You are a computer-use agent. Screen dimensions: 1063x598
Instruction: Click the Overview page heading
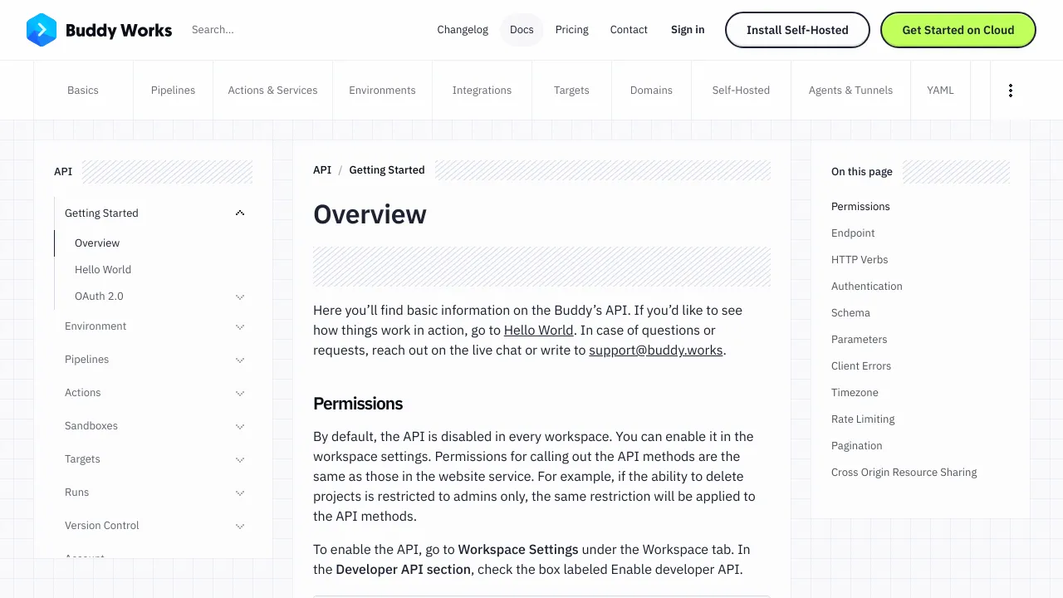370,214
